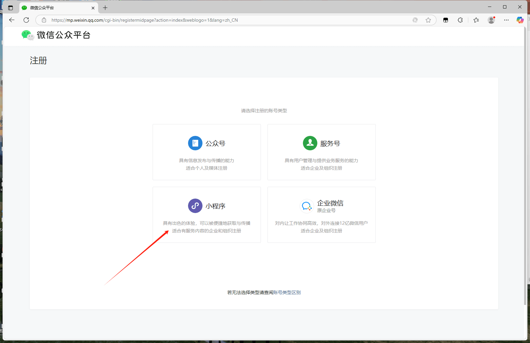Click the green 服务号 icon
The image size is (530, 343).
310,143
